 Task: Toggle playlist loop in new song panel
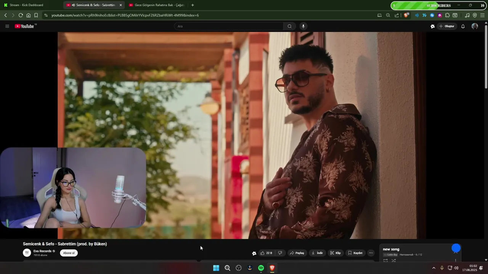[x=385, y=261]
